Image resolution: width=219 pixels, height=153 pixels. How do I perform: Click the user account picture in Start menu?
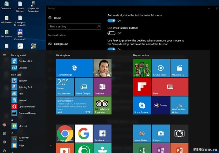(4, 125)
